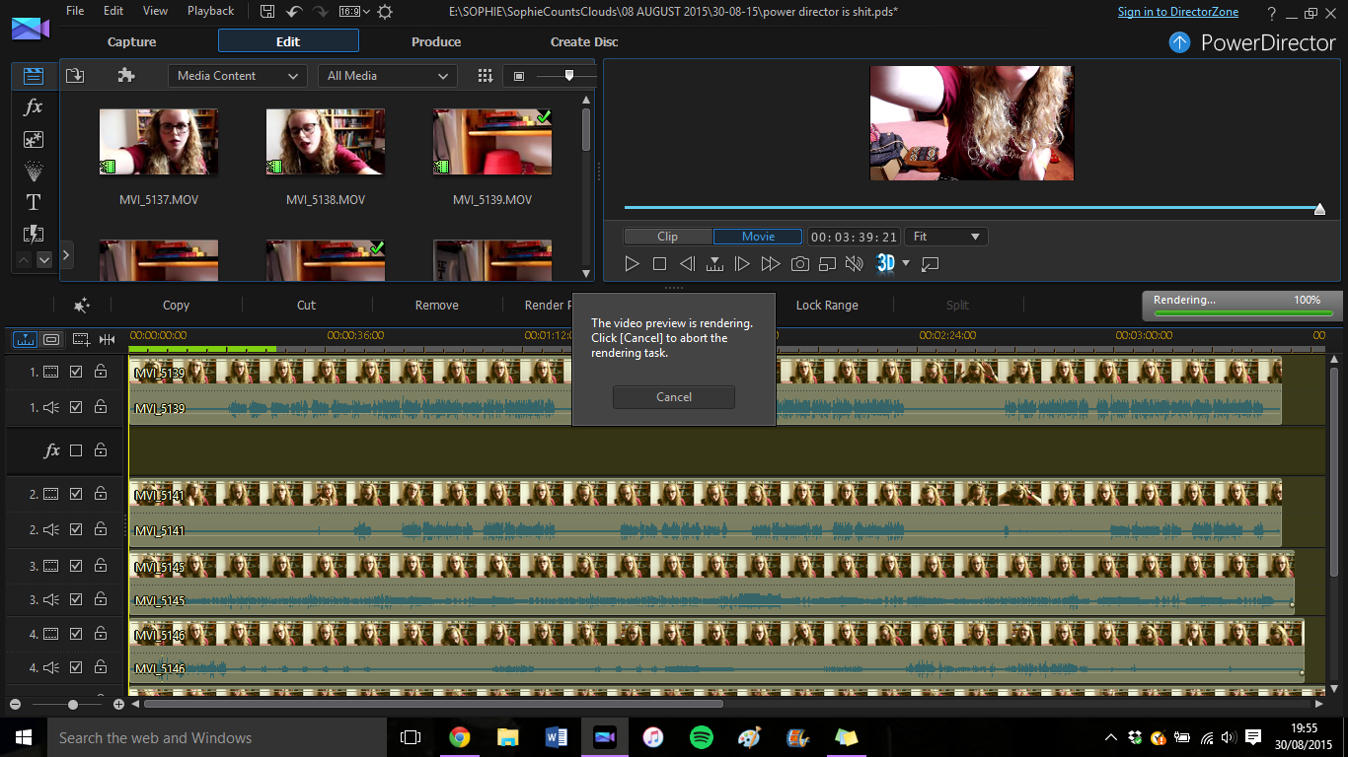Open the Effects room fx icon
Screen dimensions: 1348x757
point(33,107)
